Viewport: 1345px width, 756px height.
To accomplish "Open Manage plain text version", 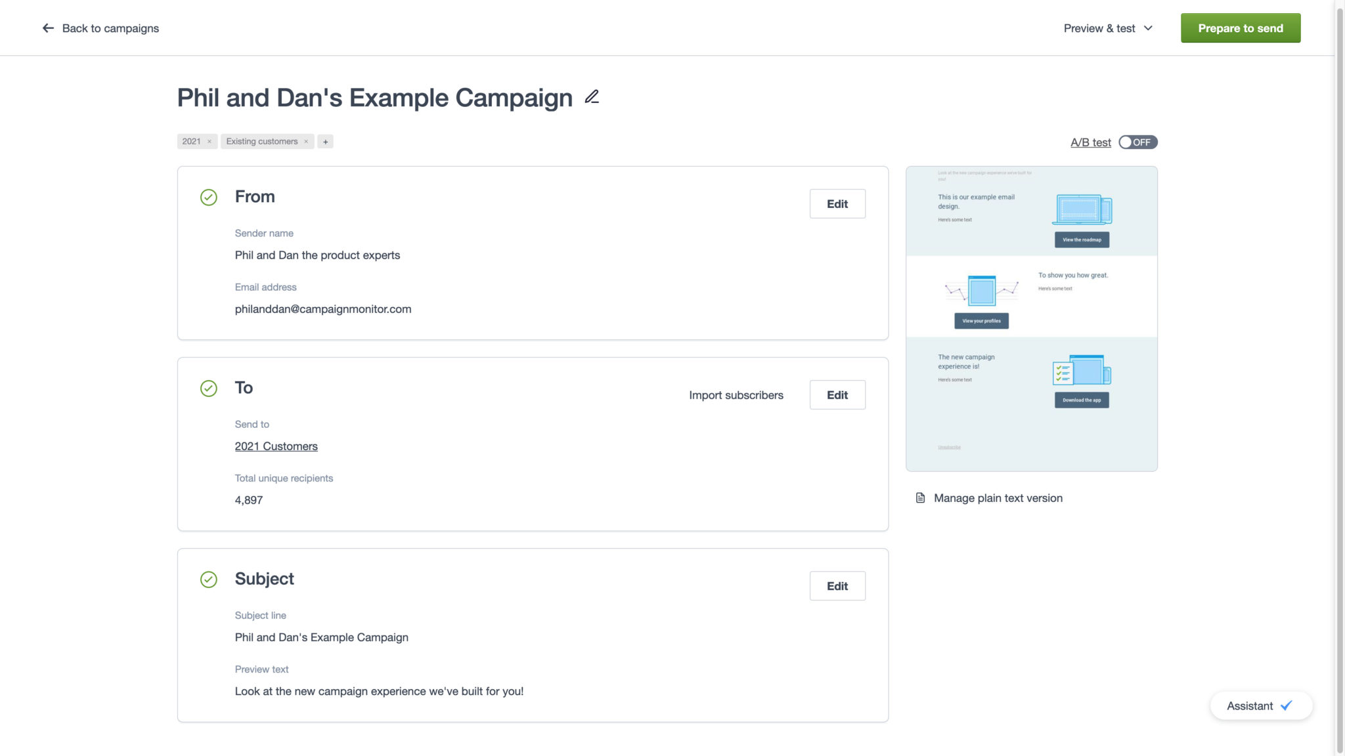I will 998,497.
